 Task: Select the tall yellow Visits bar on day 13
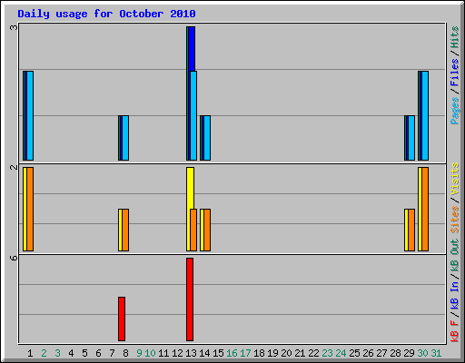tap(191, 188)
